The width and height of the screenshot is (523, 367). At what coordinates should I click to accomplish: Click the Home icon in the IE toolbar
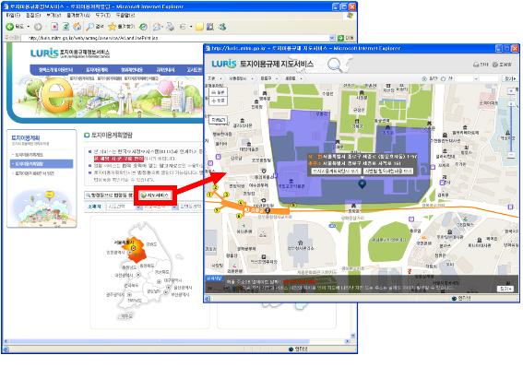(x=77, y=27)
